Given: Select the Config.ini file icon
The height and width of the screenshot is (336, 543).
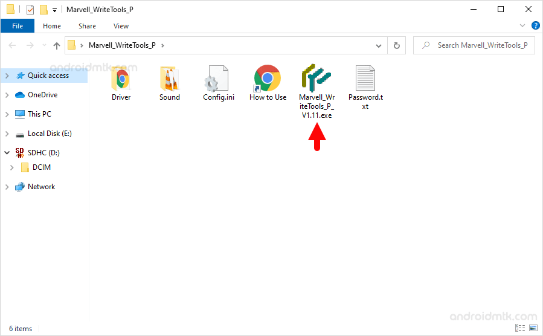Looking at the screenshot, I should coord(216,79).
